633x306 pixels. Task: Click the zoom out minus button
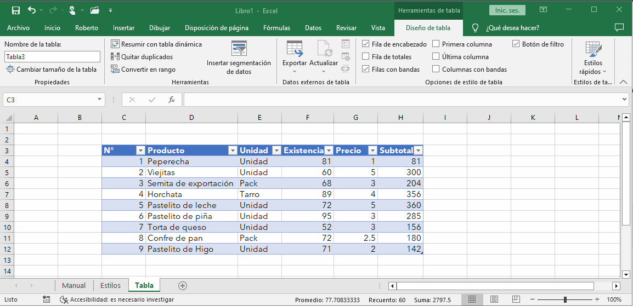(x=532, y=299)
